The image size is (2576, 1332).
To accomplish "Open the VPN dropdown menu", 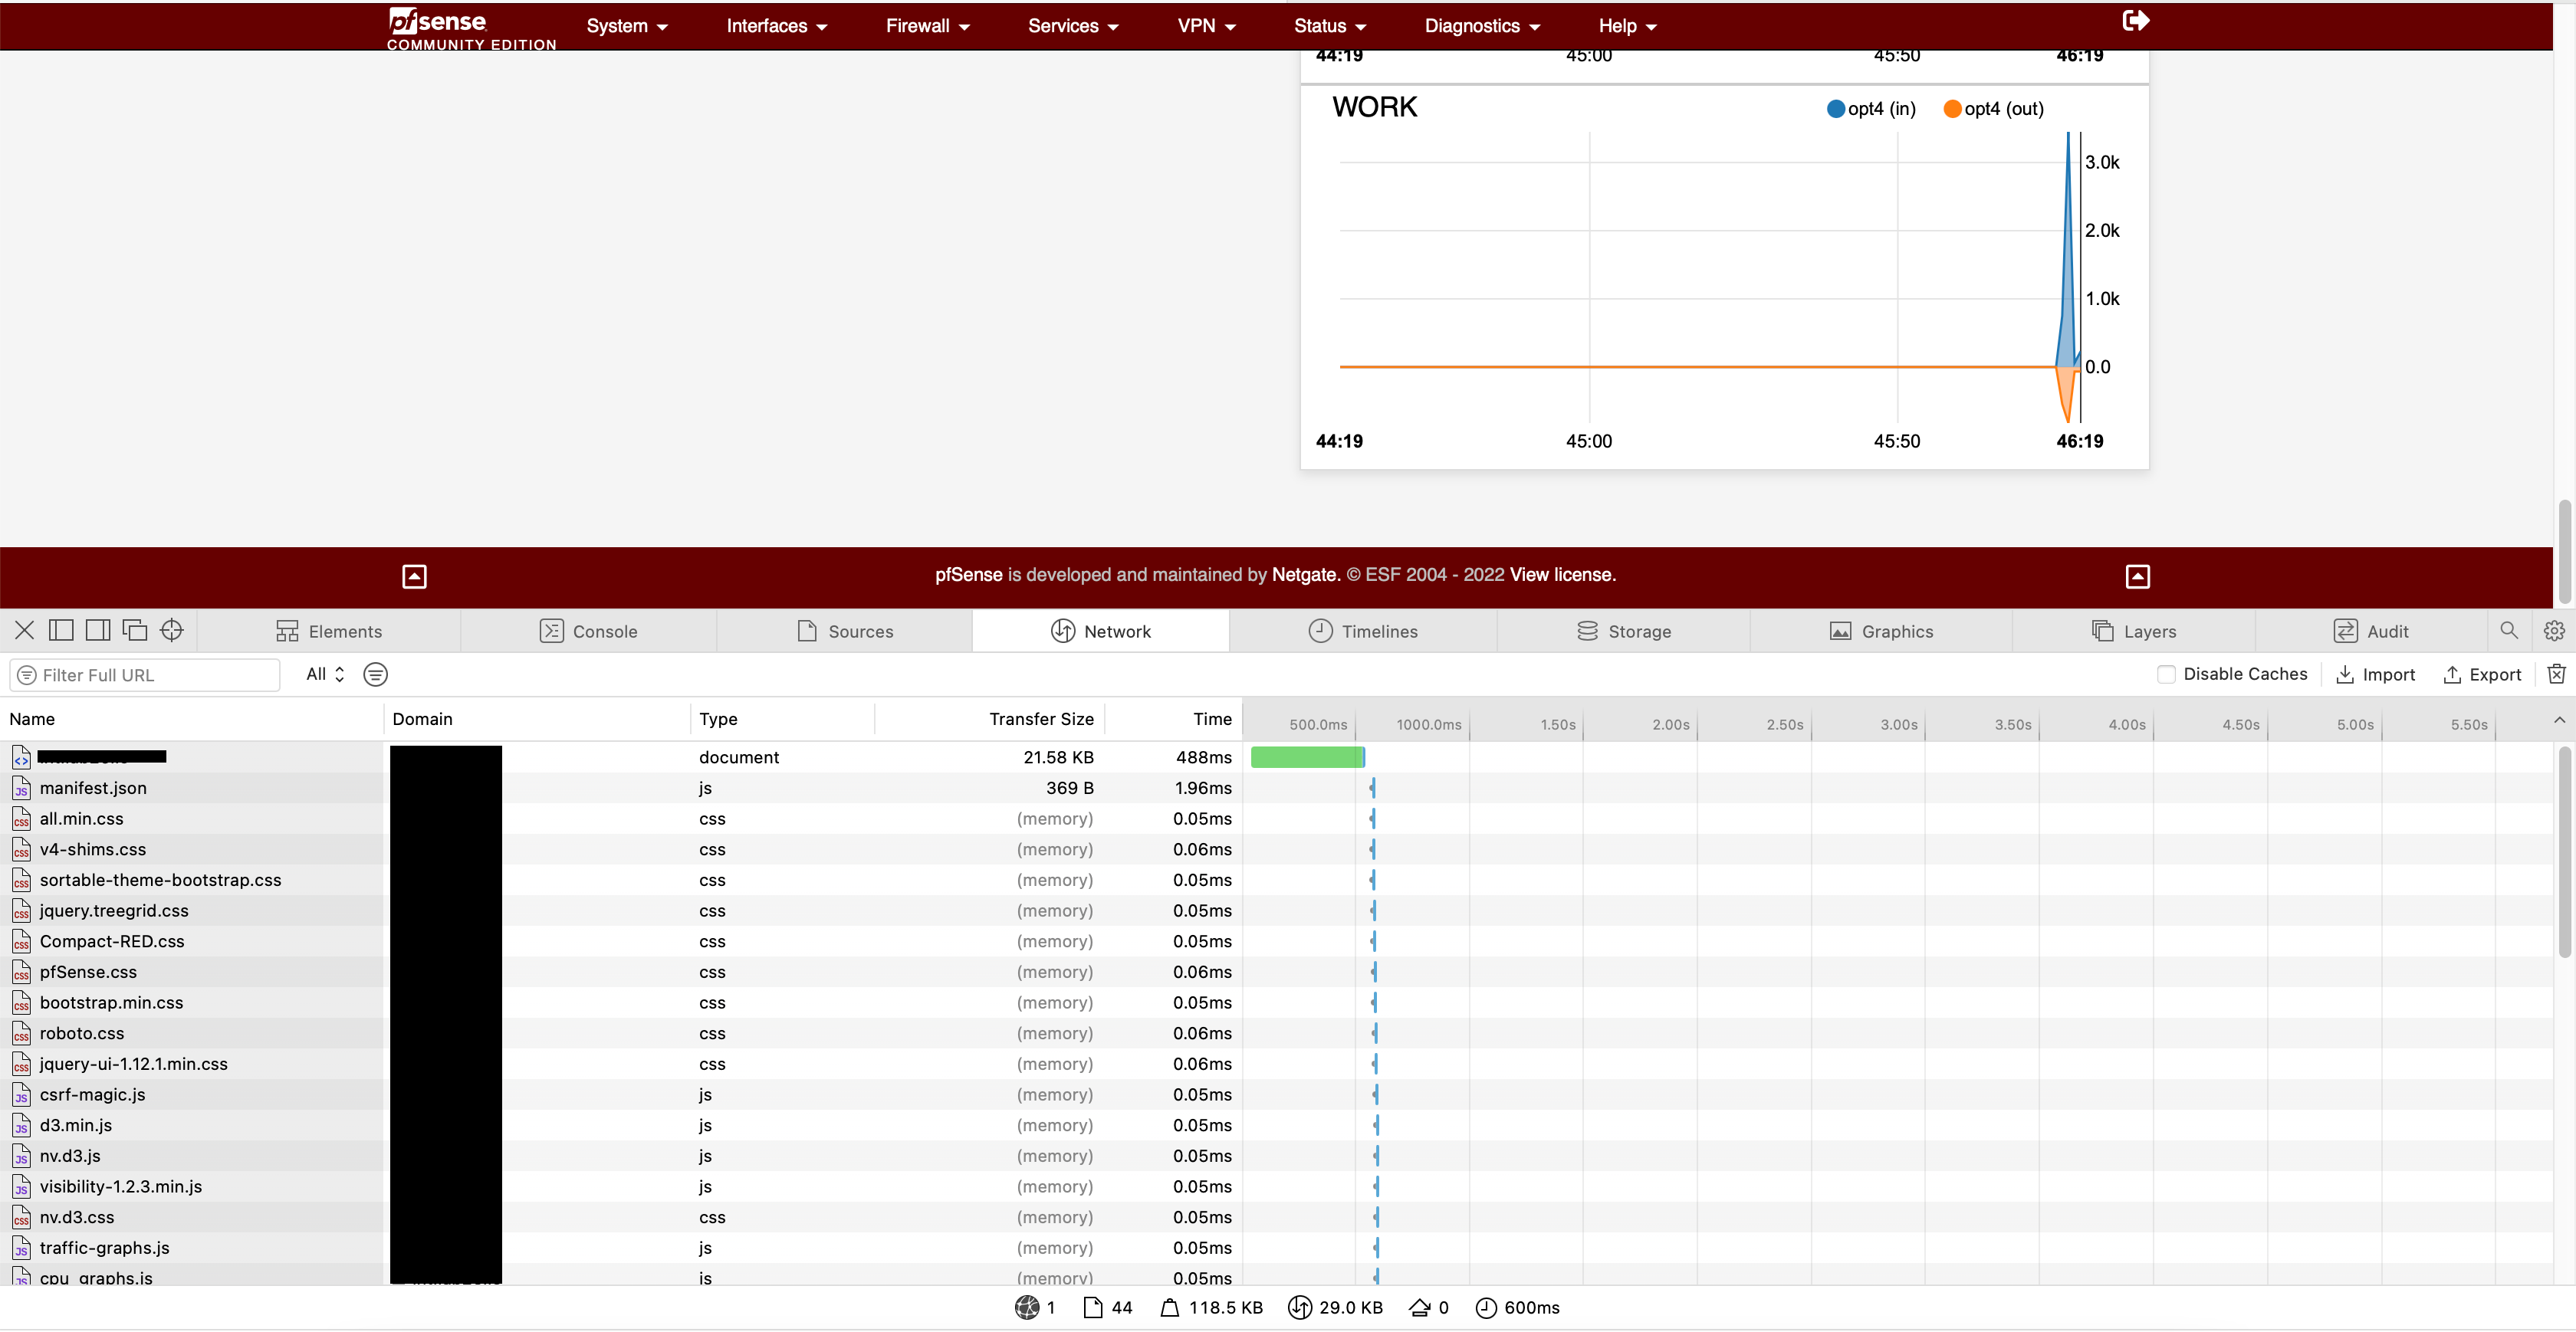I will [1207, 26].
